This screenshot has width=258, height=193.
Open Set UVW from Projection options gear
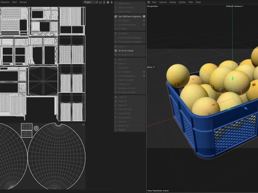144,17
